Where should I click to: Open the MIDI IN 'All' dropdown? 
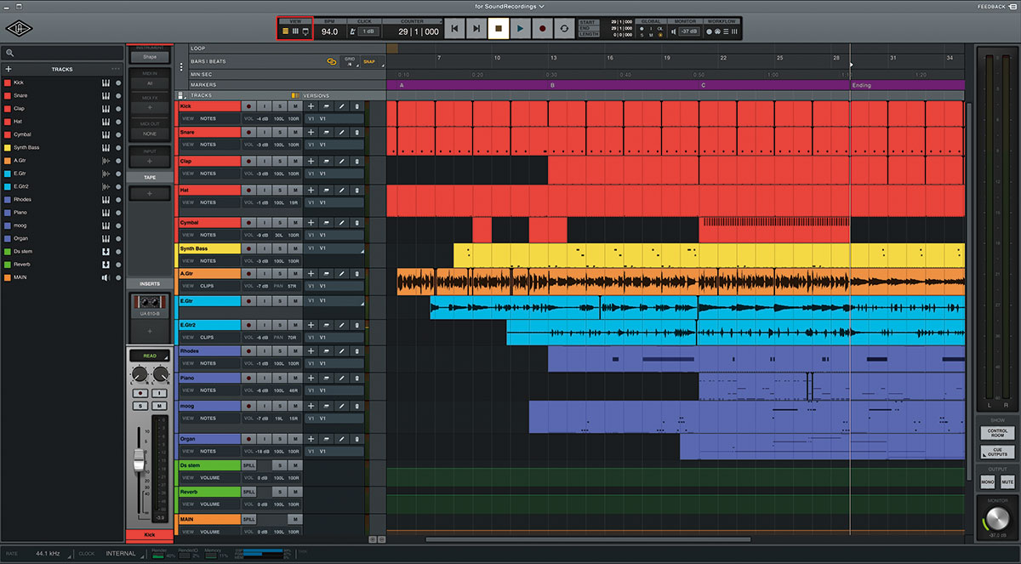[x=150, y=83]
